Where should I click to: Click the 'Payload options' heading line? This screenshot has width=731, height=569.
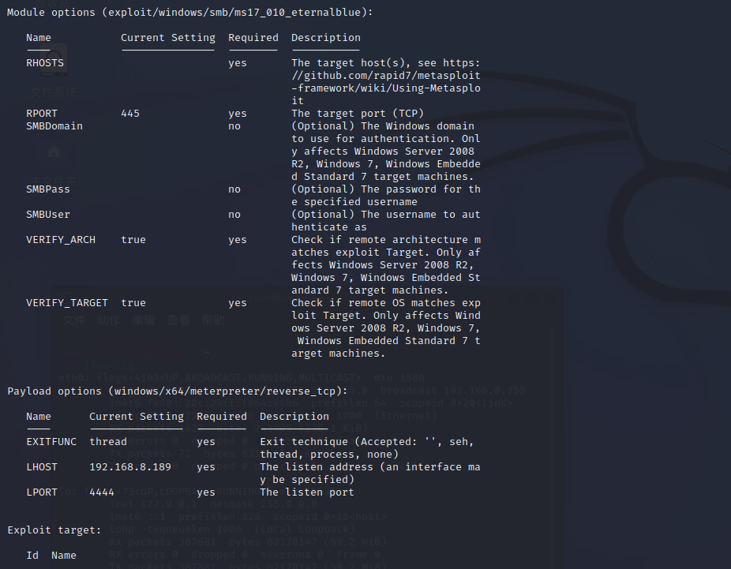click(x=177, y=391)
